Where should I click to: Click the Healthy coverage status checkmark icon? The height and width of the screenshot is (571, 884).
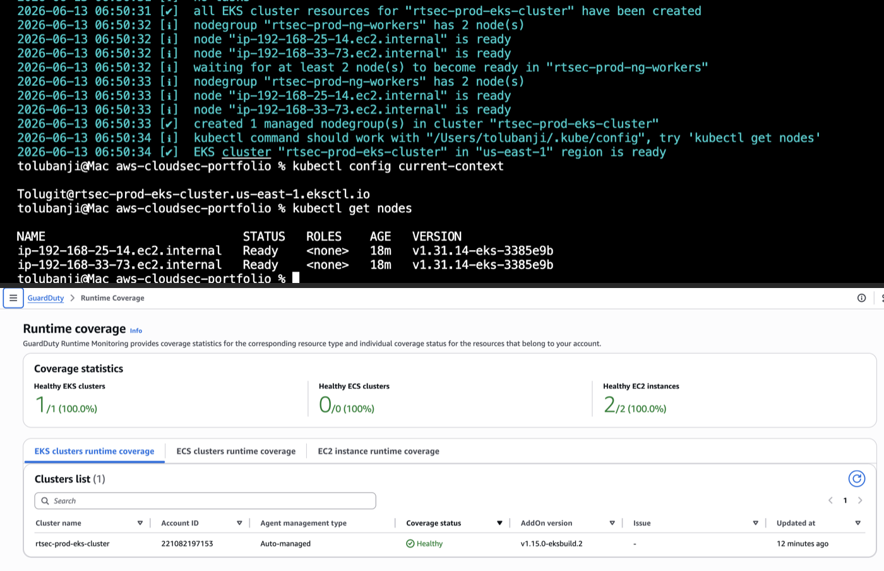(410, 544)
